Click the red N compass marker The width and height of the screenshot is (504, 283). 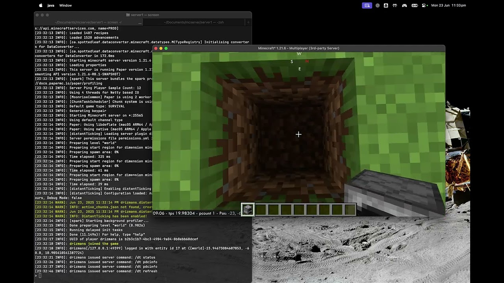pos(307,61)
